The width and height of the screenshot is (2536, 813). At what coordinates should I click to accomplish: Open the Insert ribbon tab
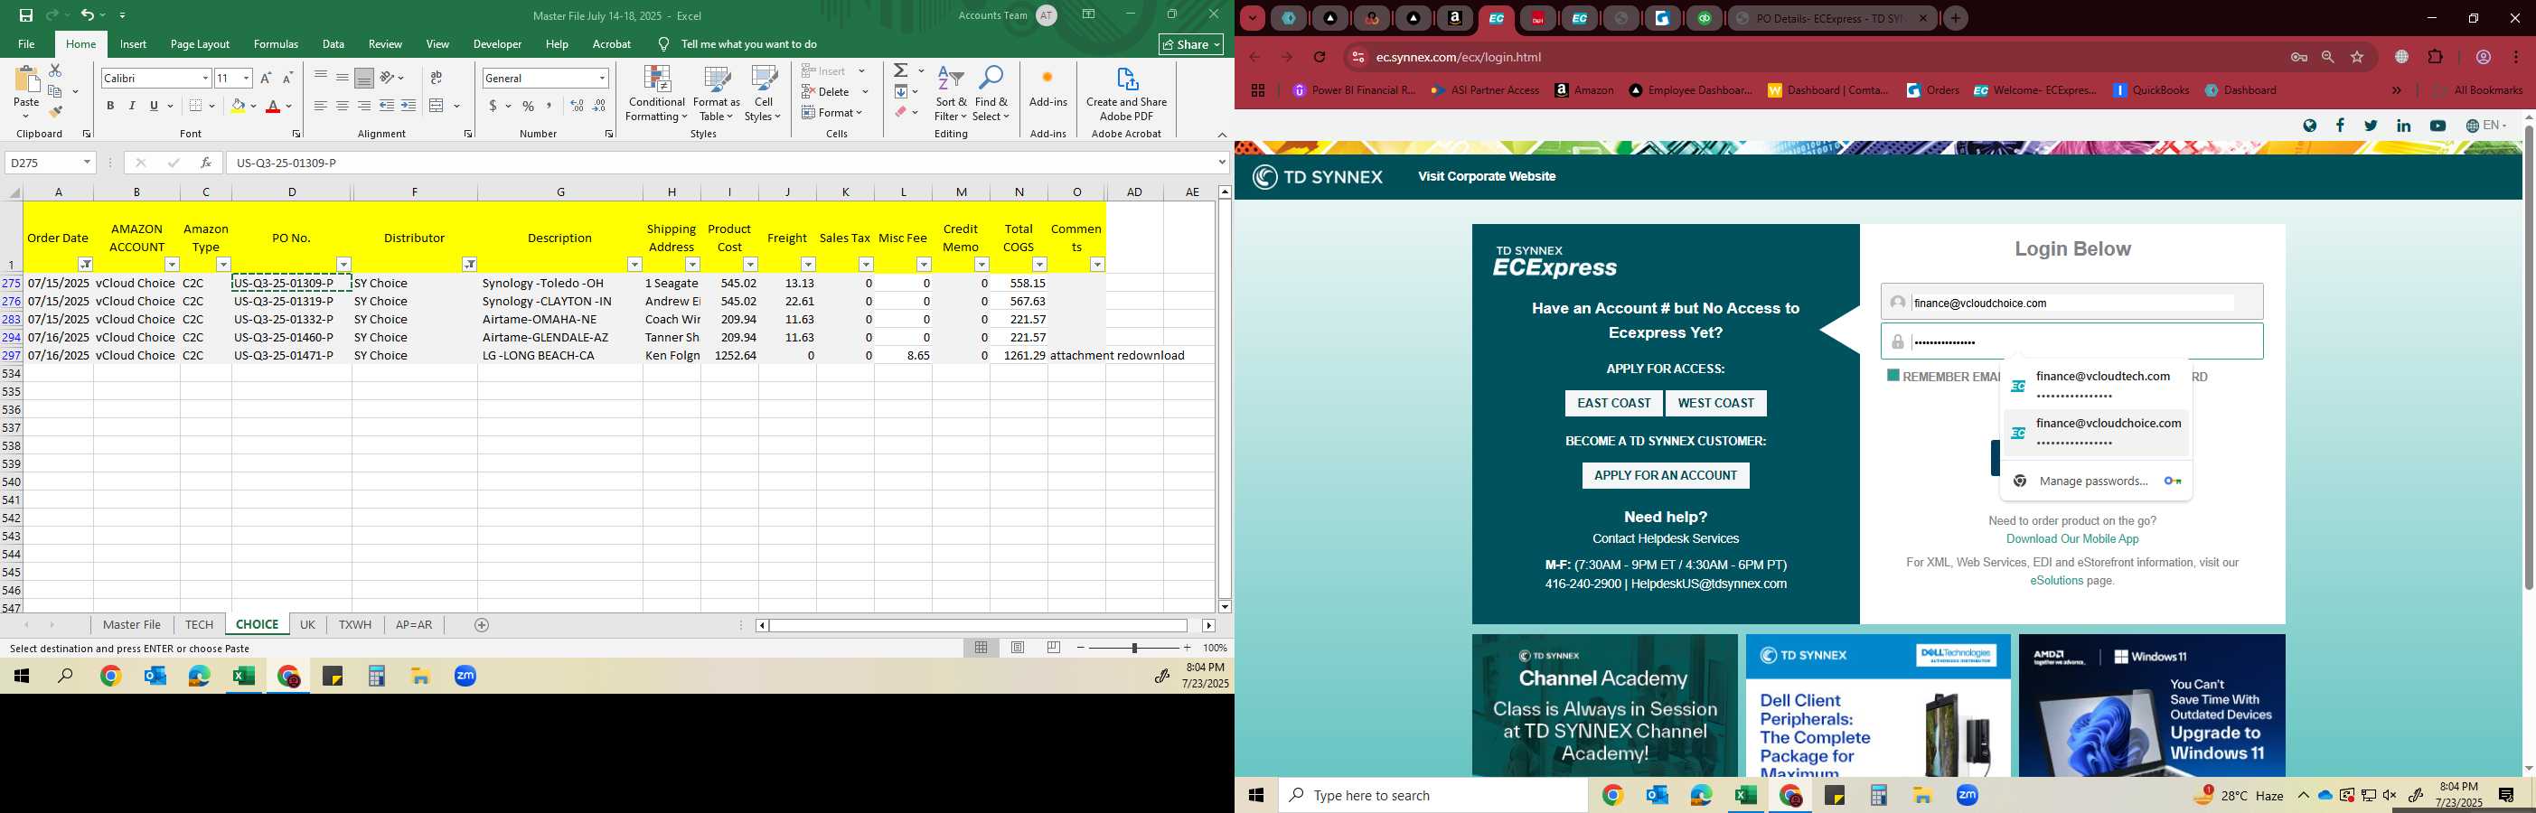click(133, 44)
